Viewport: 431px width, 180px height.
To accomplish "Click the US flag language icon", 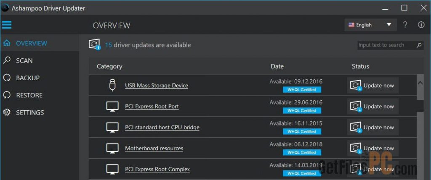I will tap(351, 25).
